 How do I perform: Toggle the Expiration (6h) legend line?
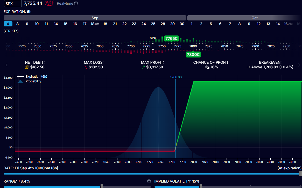pyautogui.click(x=32, y=77)
